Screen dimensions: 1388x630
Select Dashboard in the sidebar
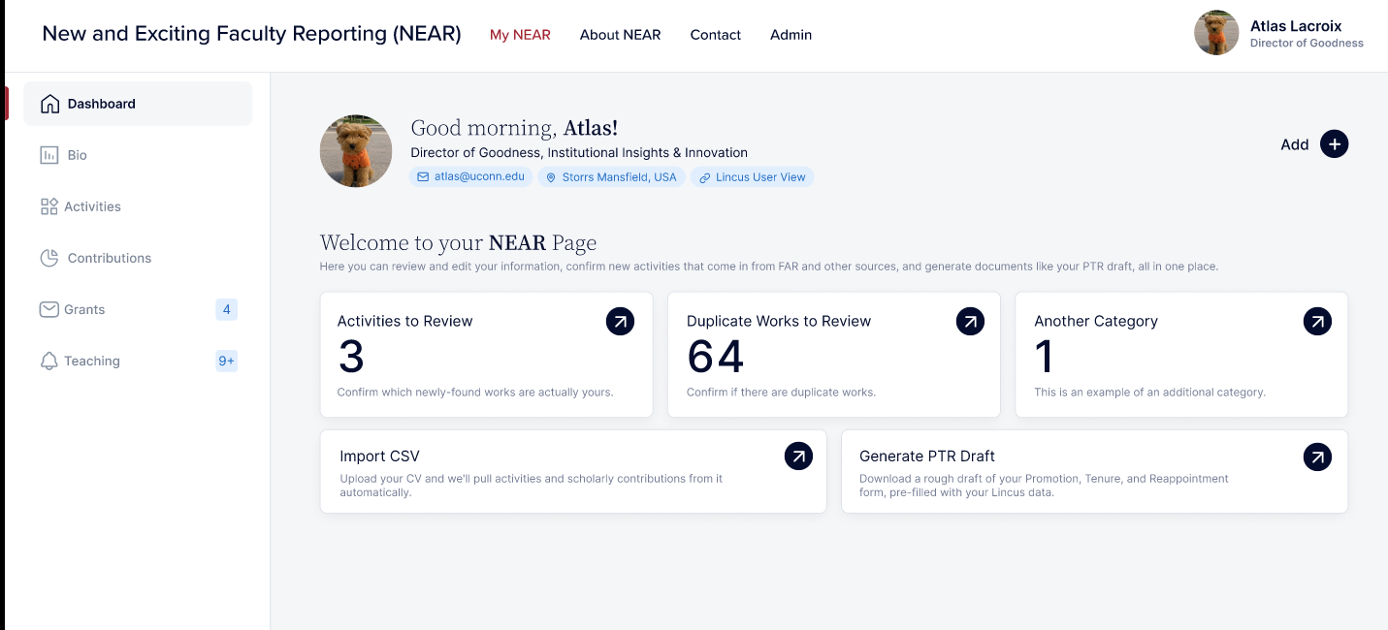[x=138, y=104]
